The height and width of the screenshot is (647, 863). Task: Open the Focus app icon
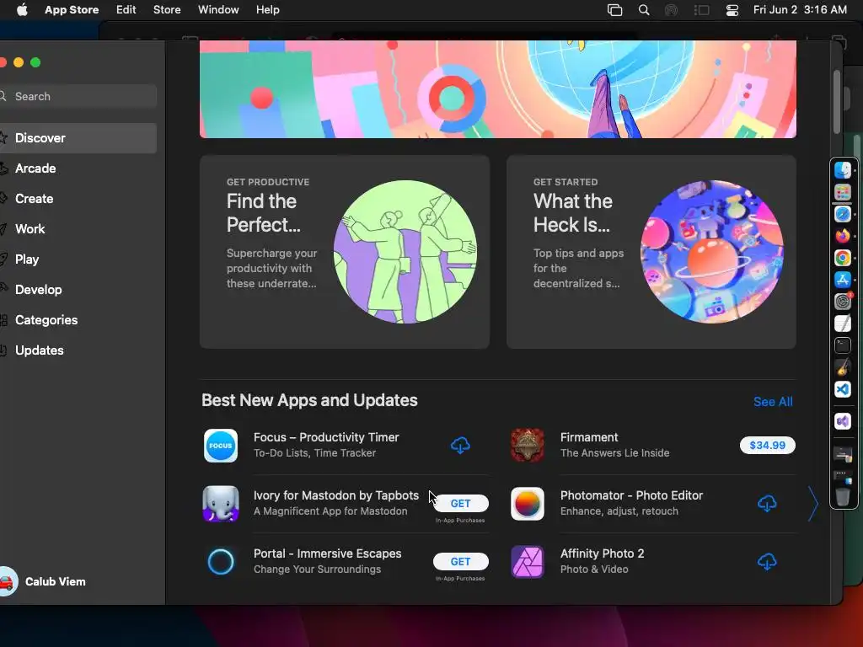click(221, 446)
